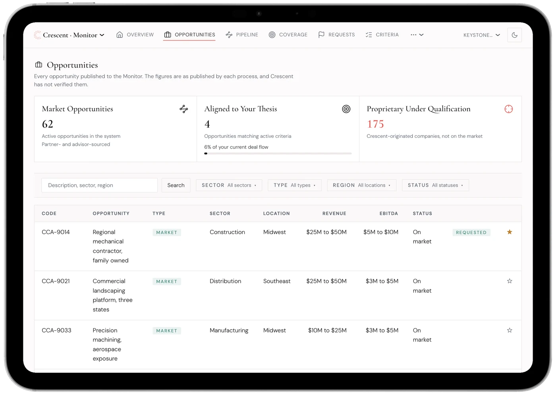
Task: Click the Sector column header
Action: coord(220,214)
